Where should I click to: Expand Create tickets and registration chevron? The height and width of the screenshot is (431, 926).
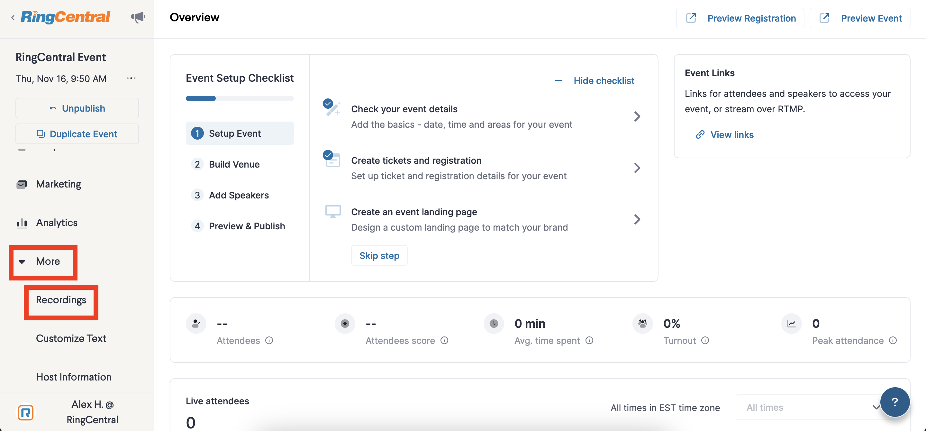click(637, 168)
